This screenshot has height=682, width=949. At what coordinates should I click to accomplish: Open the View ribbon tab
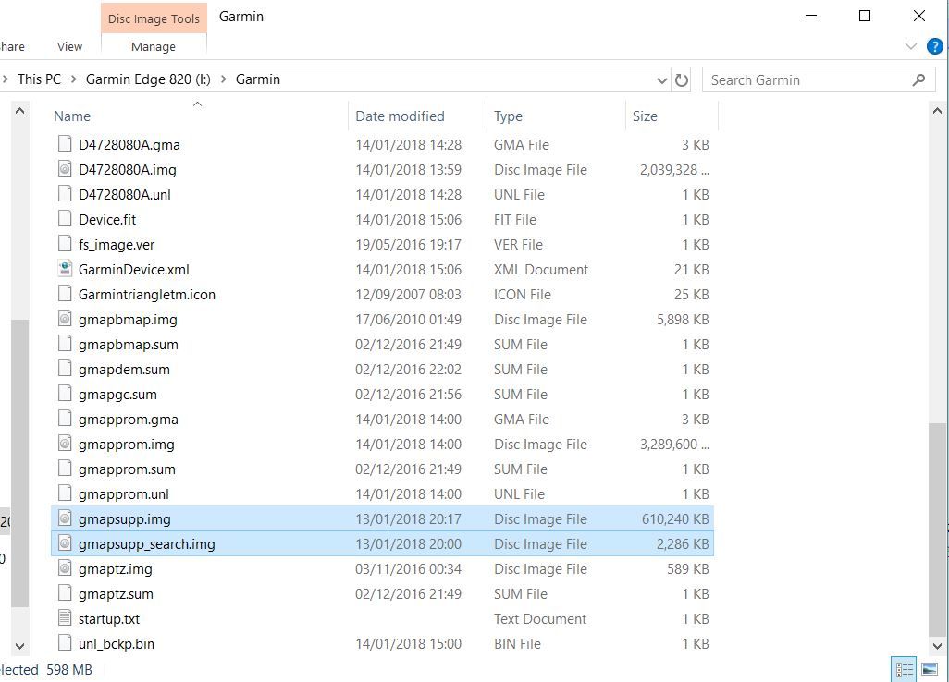(x=69, y=46)
